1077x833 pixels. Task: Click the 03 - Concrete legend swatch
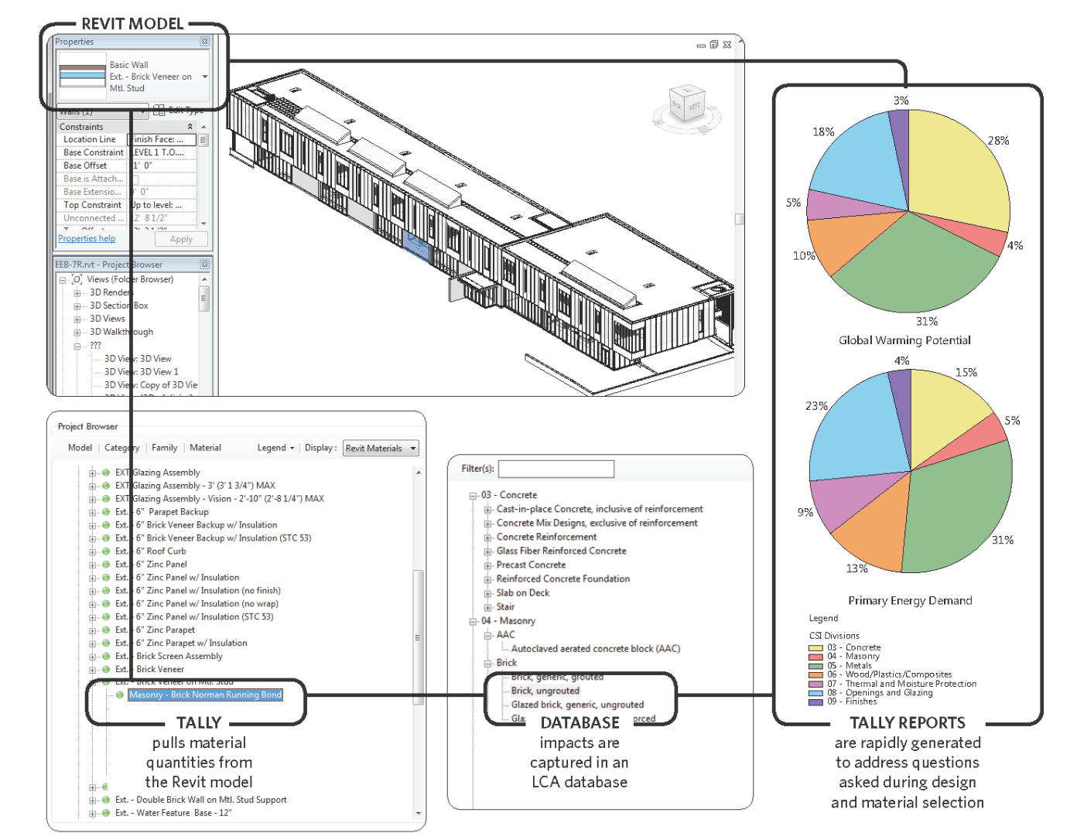[815, 648]
